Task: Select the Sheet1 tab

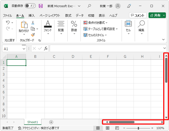Action: point(32,122)
